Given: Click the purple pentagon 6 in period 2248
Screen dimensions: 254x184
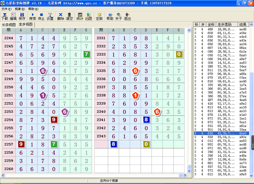Looking at the screenshot, I should click(x=43, y=71).
